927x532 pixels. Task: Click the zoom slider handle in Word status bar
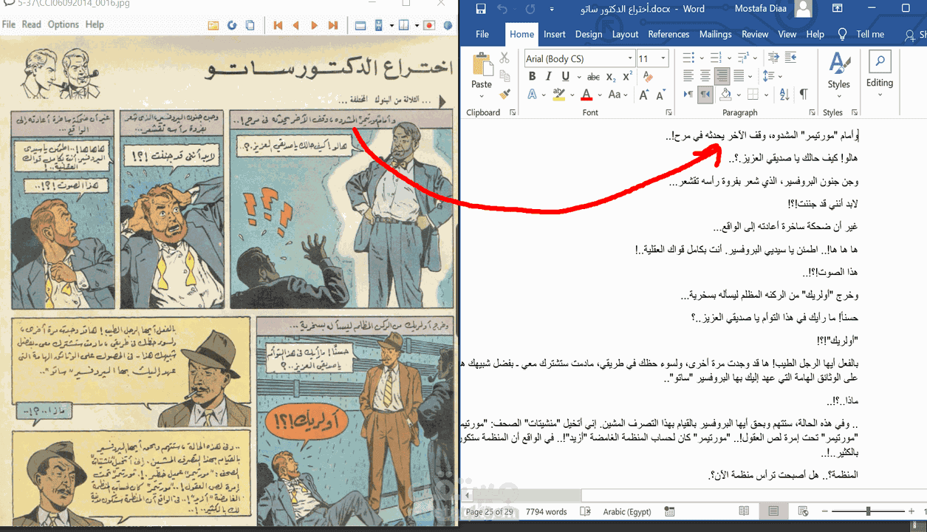pyautogui.click(x=868, y=511)
